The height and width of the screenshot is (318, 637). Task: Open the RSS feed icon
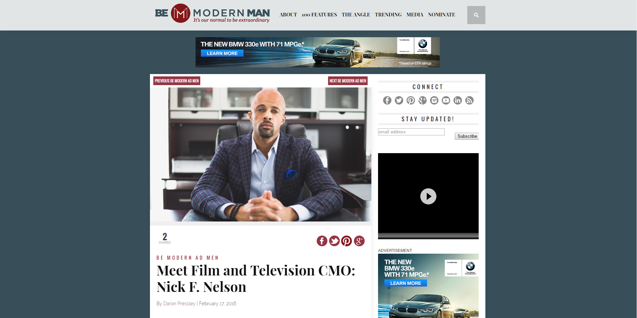(x=469, y=101)
